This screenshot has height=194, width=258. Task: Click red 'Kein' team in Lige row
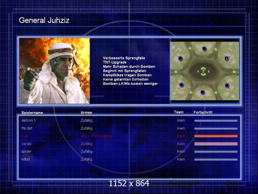tap(181, 136)
